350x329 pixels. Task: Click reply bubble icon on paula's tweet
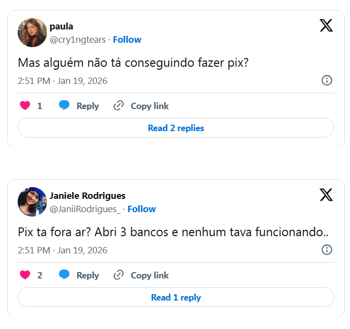pos(64,106)
